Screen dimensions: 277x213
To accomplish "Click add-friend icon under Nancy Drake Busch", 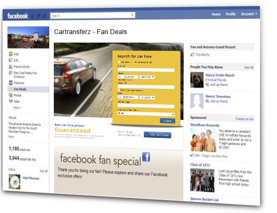I will [x=207, y=85].
